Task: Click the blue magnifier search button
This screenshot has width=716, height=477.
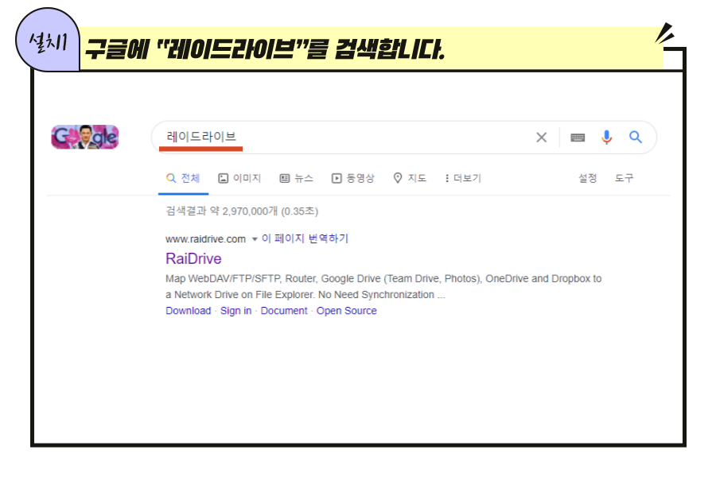Action: tap(635, 137)
